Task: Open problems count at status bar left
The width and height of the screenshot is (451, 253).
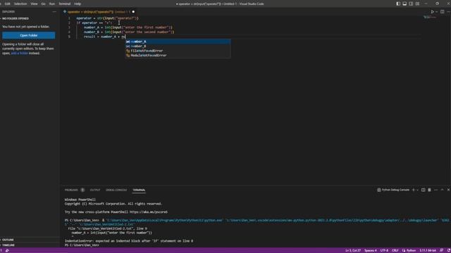Action: [1, 250]
